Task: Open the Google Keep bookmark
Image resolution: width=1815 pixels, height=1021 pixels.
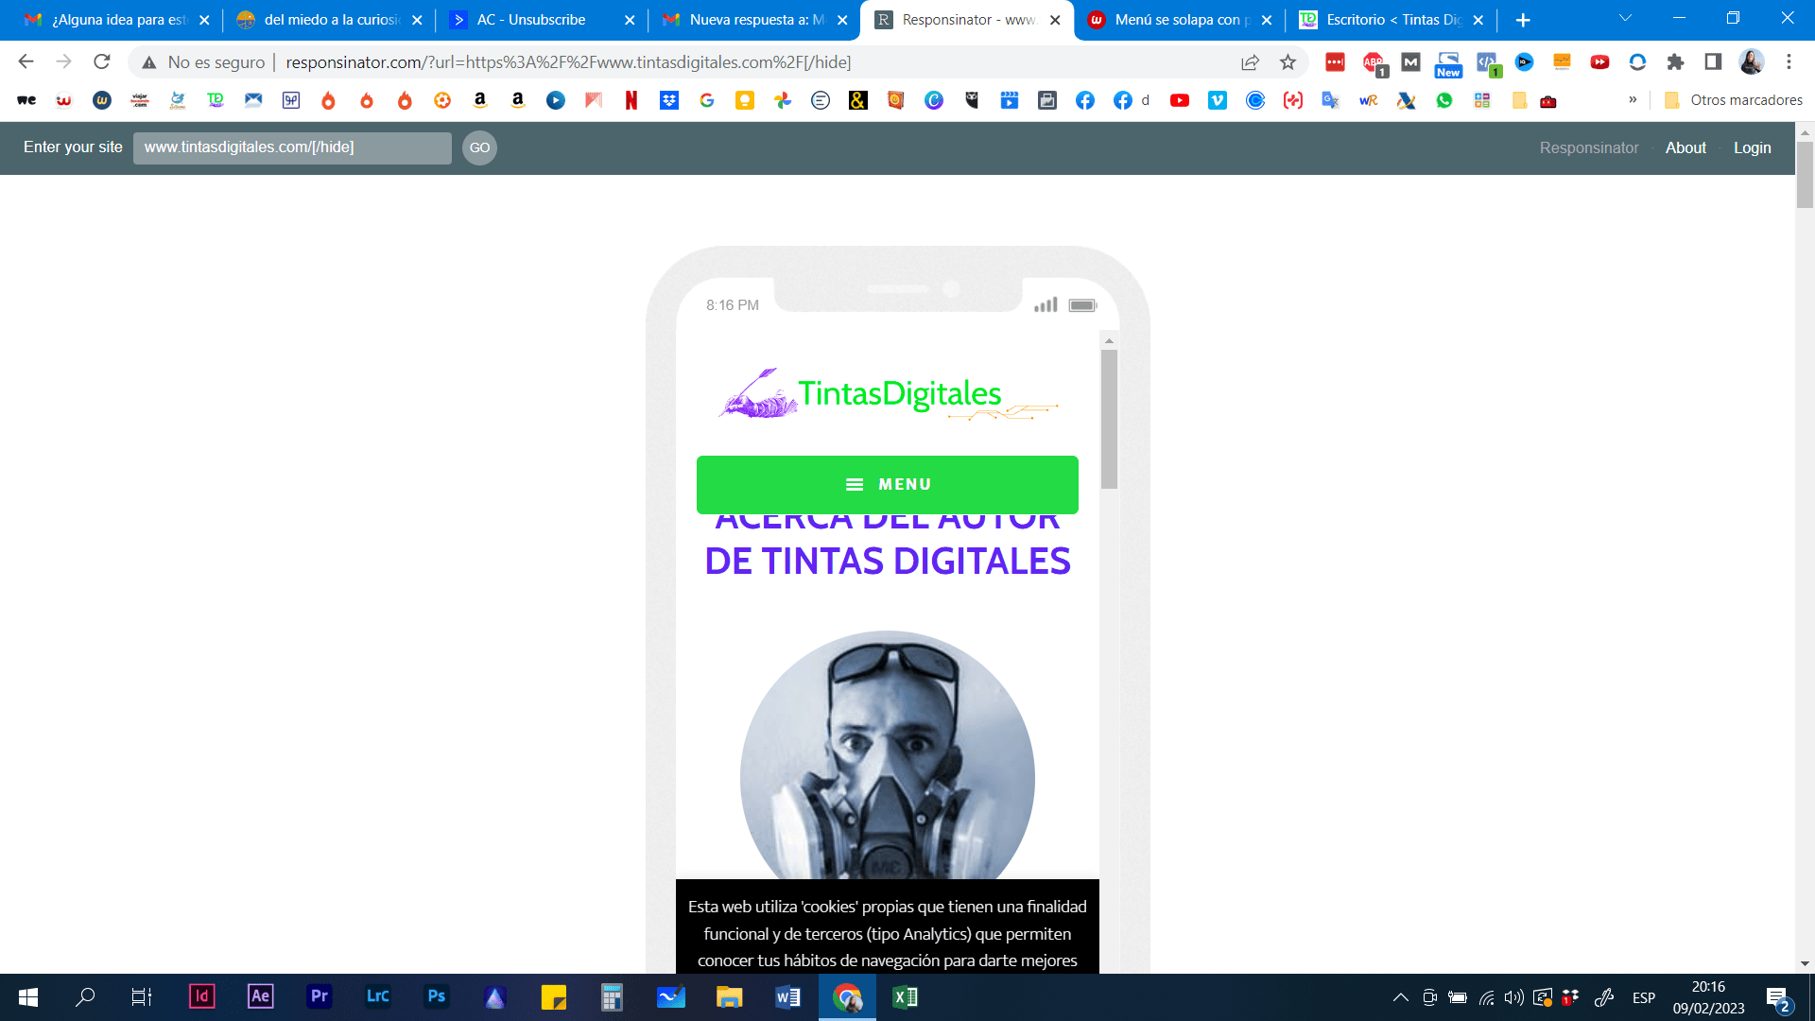Action: 745,100
